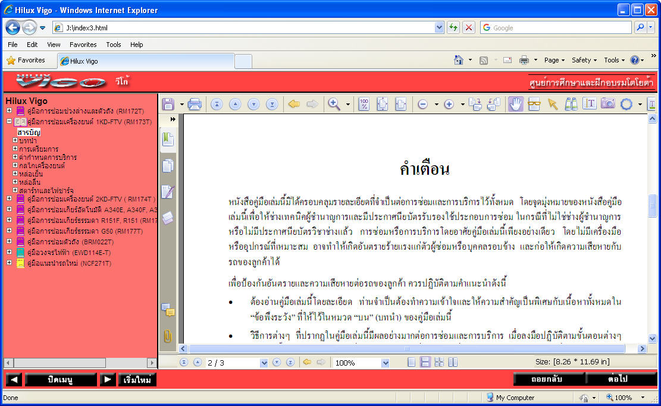Open the Help menu
Viewport: 661px width, 406px height.
137,45
